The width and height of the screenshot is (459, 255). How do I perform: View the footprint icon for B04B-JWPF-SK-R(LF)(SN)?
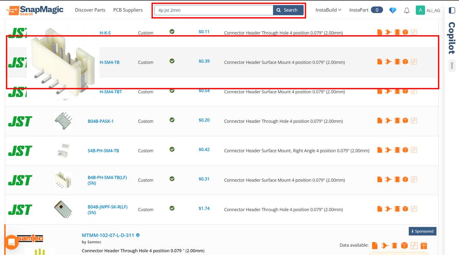(397, 209)
